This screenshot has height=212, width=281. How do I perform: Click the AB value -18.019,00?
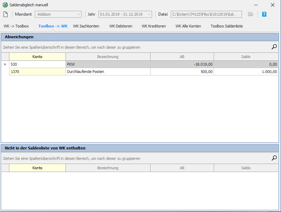coord(182,64)
